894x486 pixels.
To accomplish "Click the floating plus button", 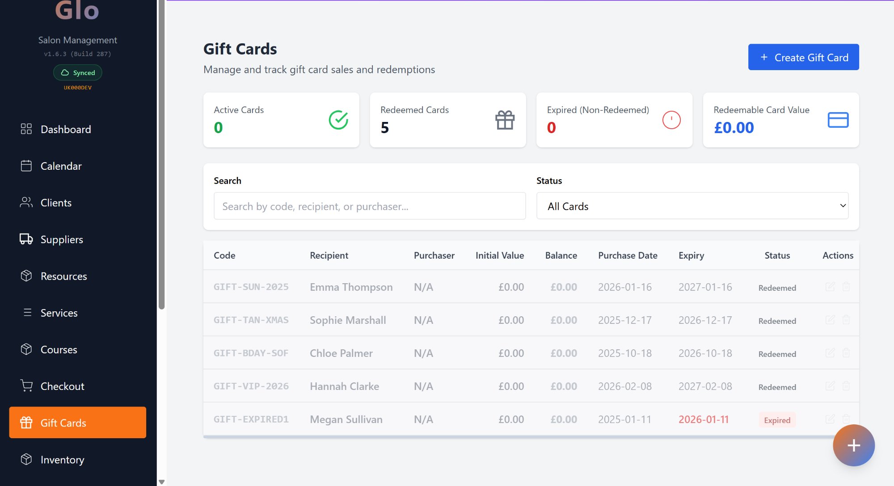I will pos(854,445).
